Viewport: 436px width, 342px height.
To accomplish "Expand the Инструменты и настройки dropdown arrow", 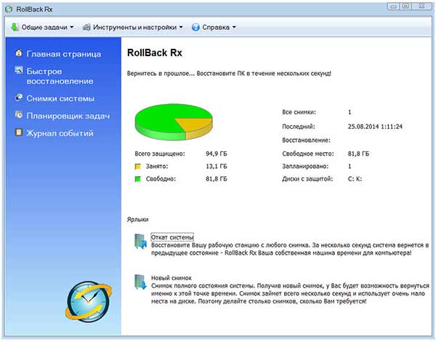I will pos(181,28).
